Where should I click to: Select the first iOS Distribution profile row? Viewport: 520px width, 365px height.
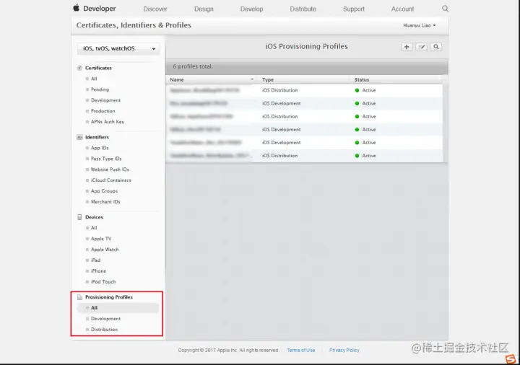(304, 90)
